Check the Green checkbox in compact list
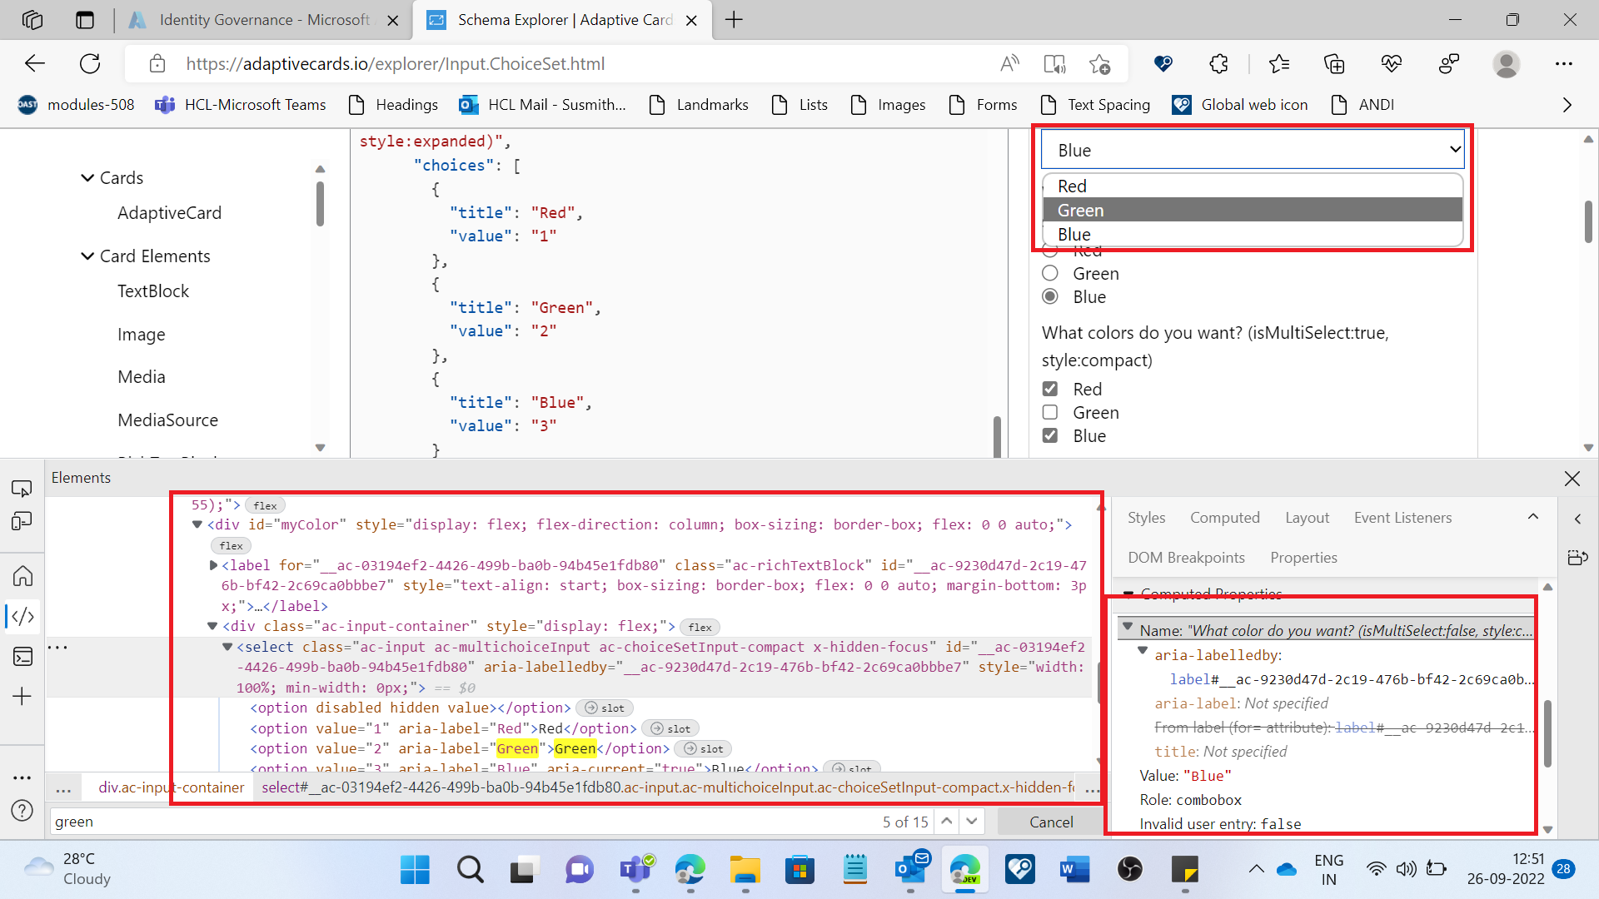The image size is (1599, 899). (1049, 412)
